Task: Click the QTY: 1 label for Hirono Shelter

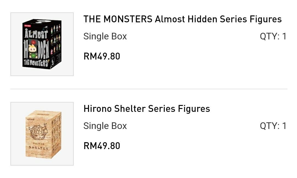Action: click(x=273, y=126)
